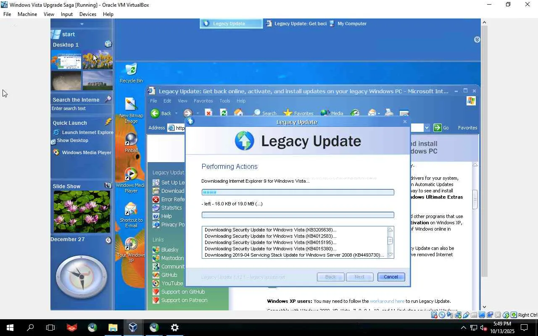Screen dimensions: 538x336
Task: Click the round chevron button below the taskbar
Action: 477,39
